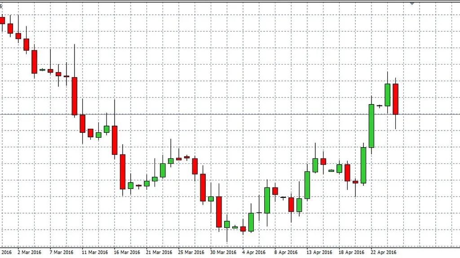460x258 pixels.
Task: Select the horizontal price level line
Action: click(x=230, y=114)
